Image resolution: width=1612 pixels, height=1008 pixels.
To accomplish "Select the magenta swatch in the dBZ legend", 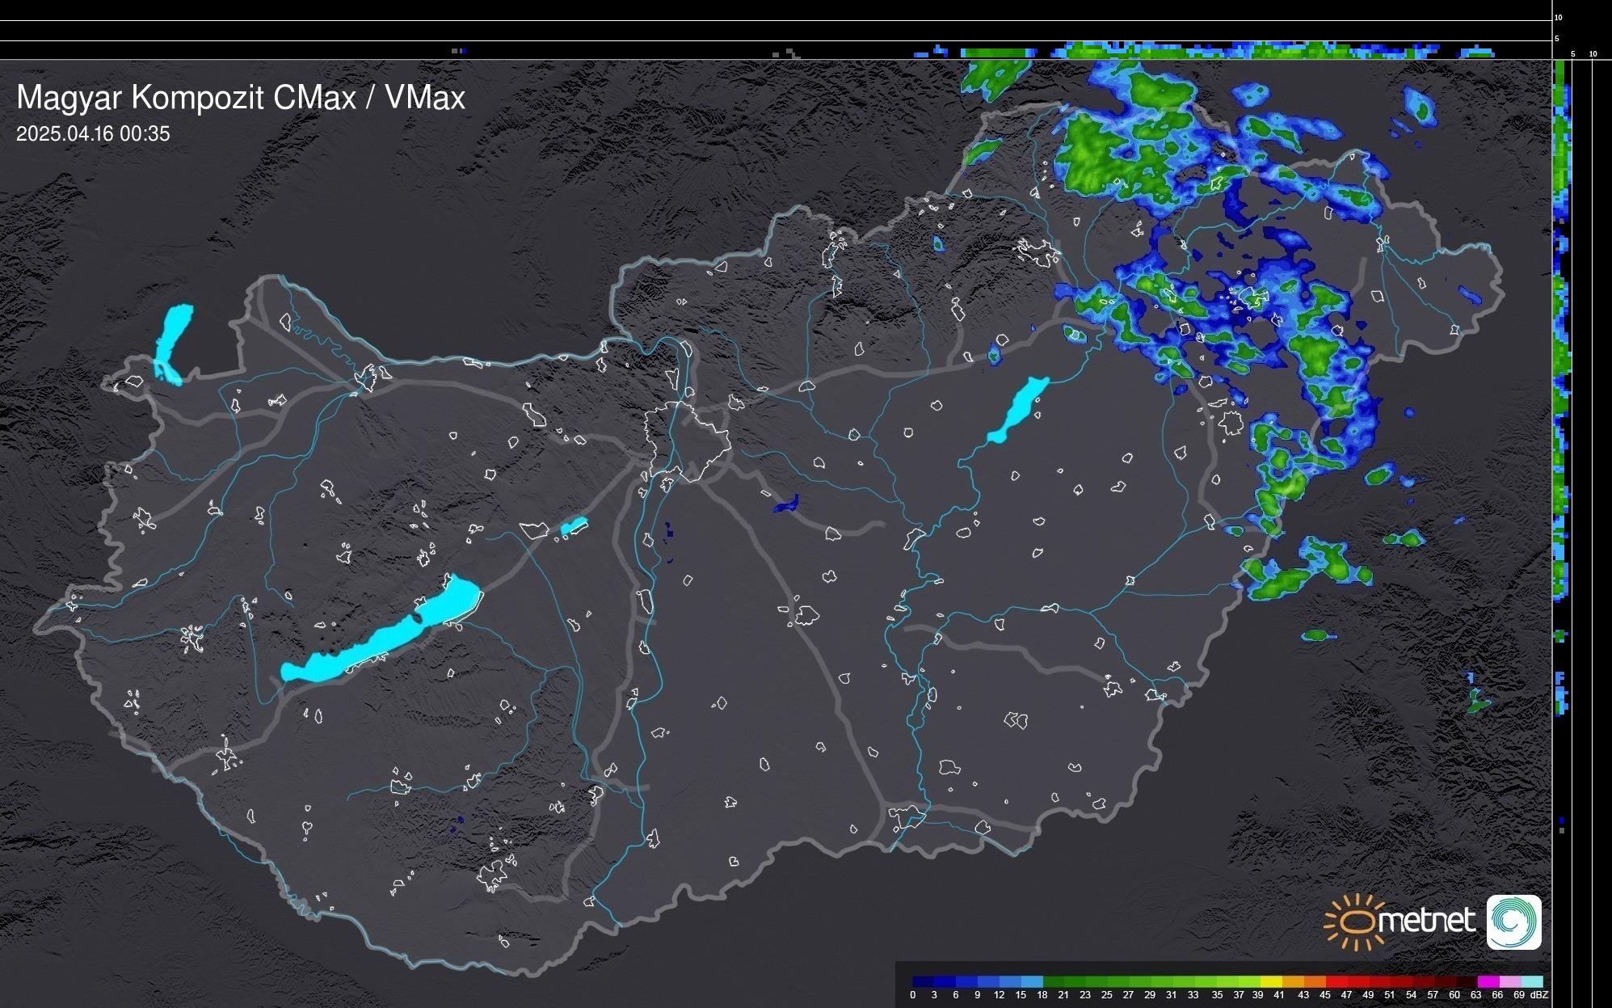I will coord(1487,981).
